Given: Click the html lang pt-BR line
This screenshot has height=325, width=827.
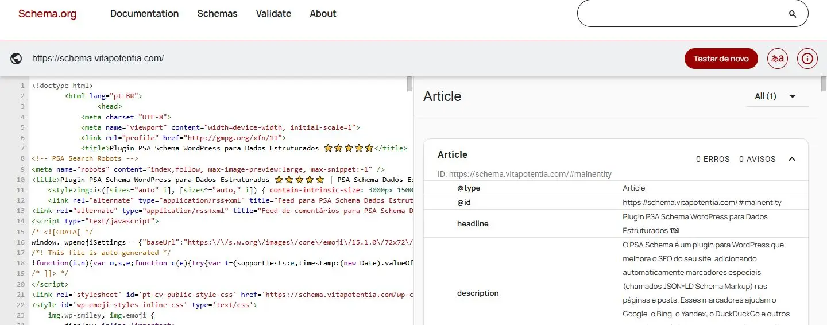Looking at the screenshot, I should [103, 96].
